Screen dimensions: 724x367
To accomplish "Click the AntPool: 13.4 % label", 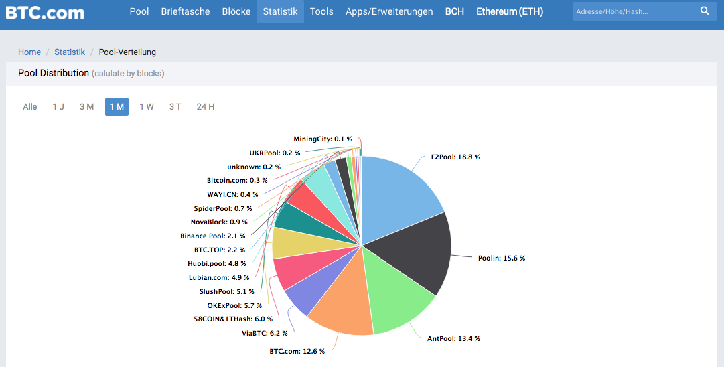I will click(453, 338).
